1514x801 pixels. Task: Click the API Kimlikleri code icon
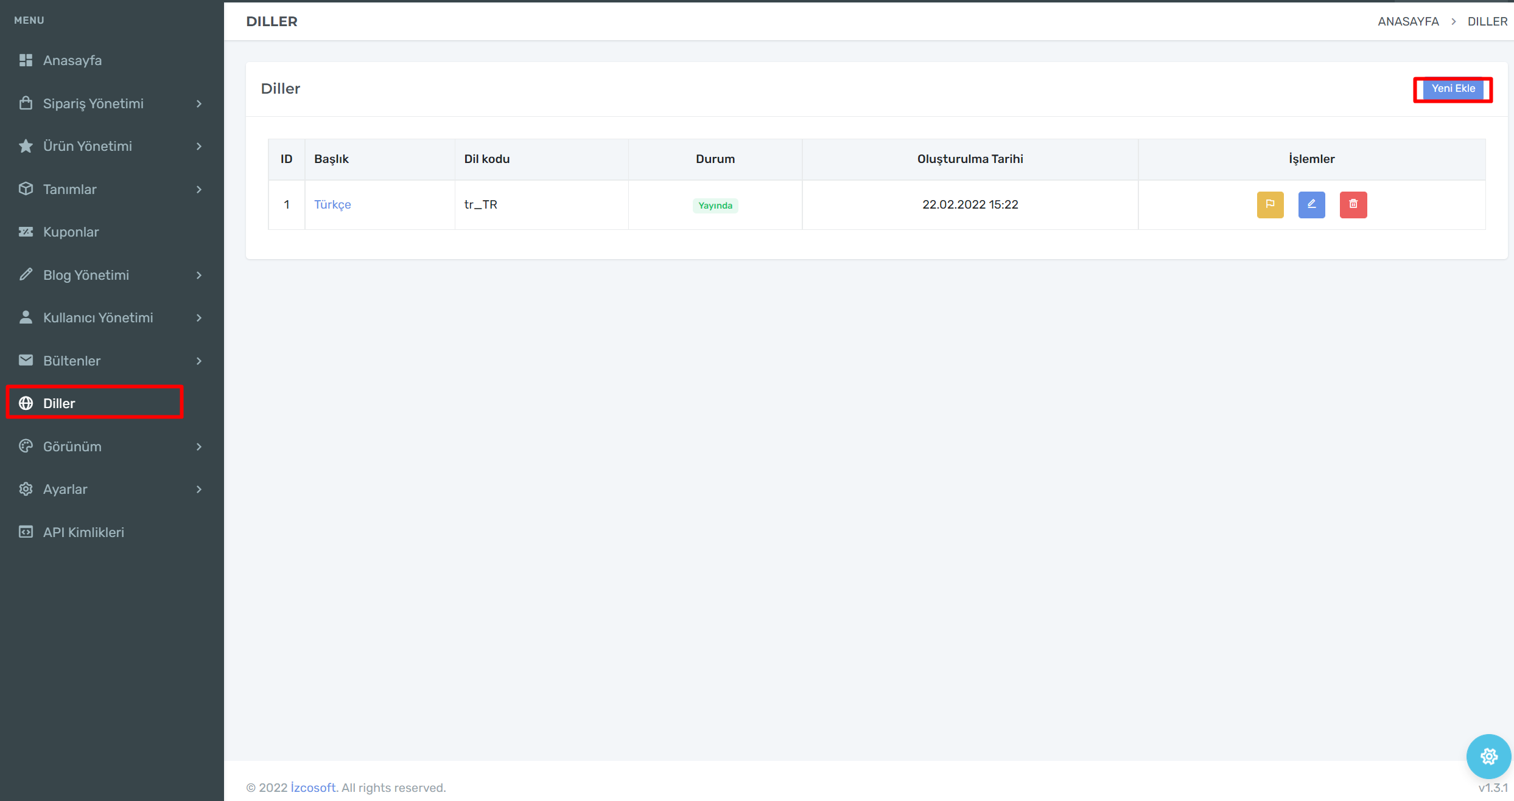click(26, 532)
